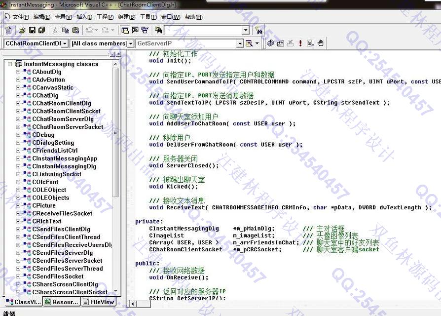Switch to the ResourceView tab
The image size is (441, 316).
62,302
